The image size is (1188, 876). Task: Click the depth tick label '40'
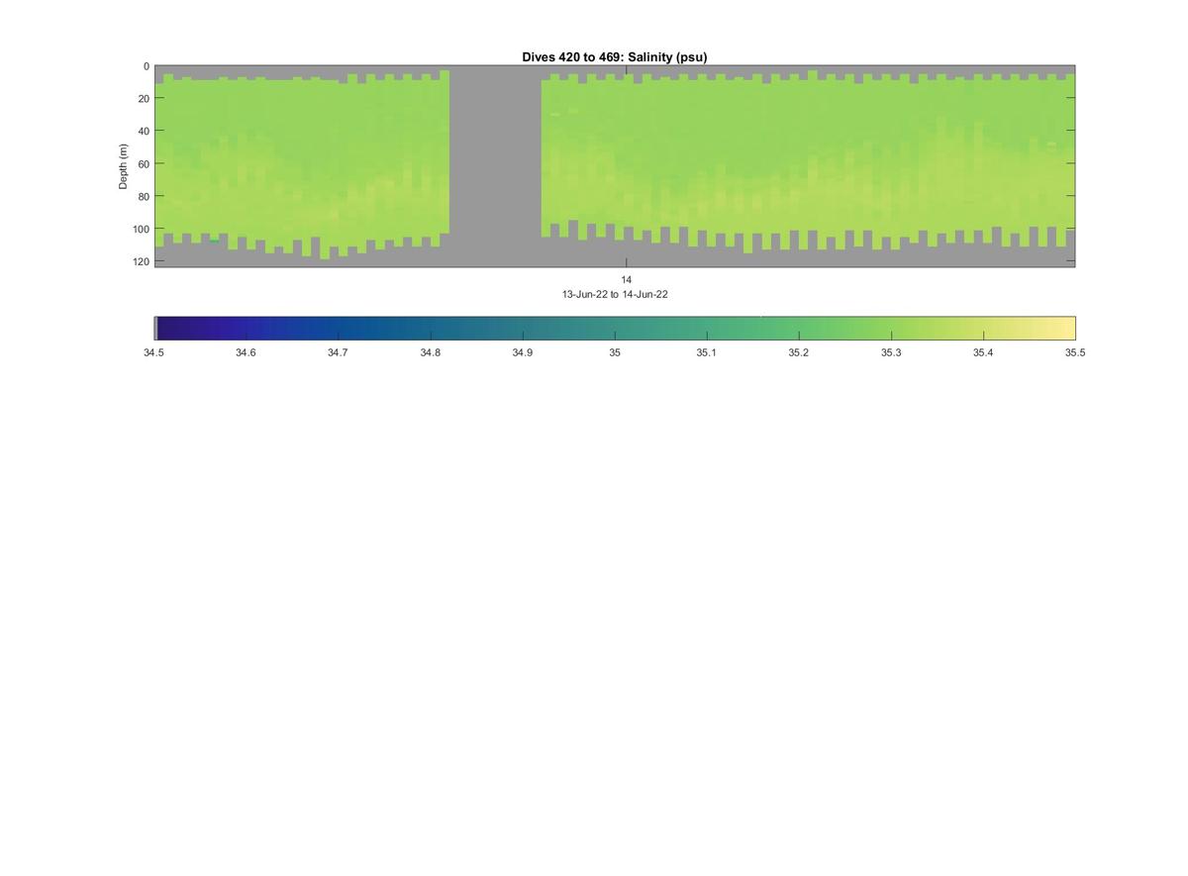pyautogui.click(x=144, y=132)
